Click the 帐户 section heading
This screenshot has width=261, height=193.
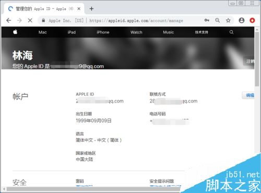tap(20, 96)
